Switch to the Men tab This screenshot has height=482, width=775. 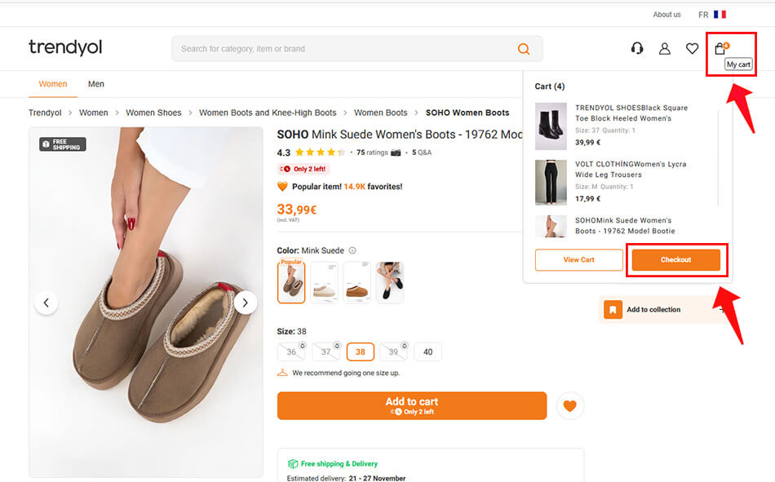click(x=96, y=84)
